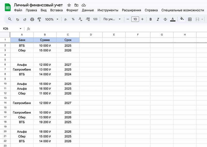Click the font size field showing 10
The height and width of the screenshot is (147, 207).
click(x=135, y=19)
